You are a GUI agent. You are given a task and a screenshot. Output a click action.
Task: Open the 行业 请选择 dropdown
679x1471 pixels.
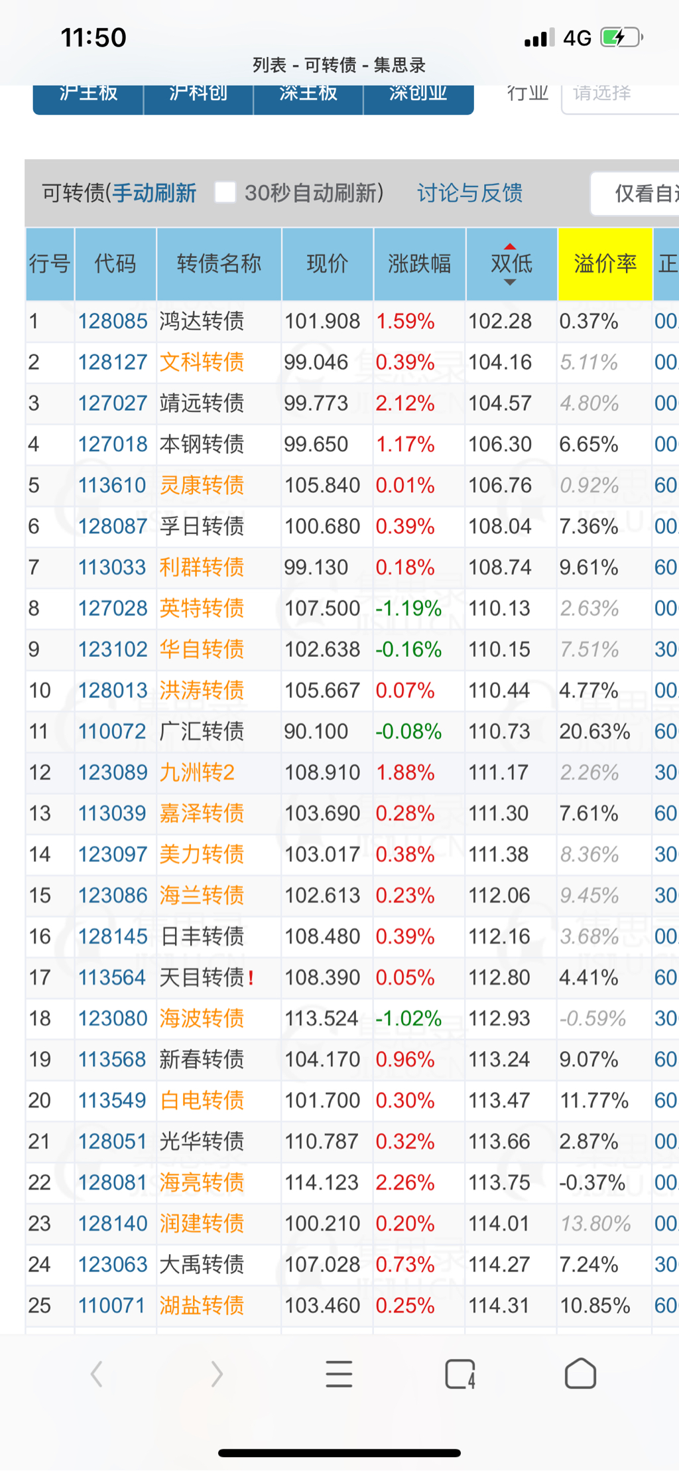pyautogui.click(x=620, y=94)
